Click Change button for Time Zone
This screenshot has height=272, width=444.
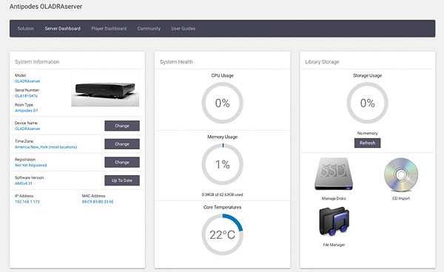122,144
